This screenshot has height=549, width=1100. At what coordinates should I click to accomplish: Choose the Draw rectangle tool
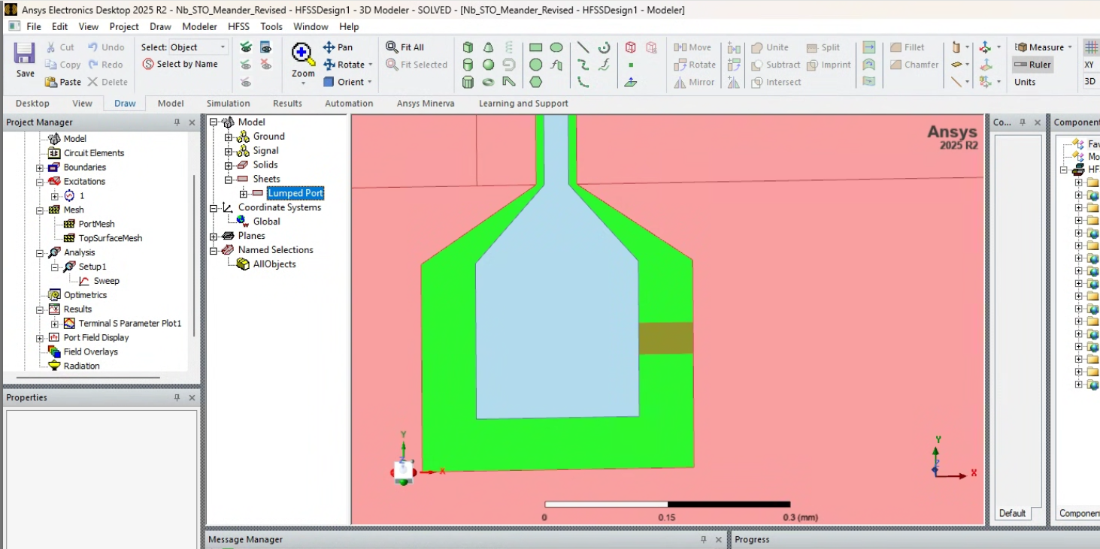[x=535, y=47]
